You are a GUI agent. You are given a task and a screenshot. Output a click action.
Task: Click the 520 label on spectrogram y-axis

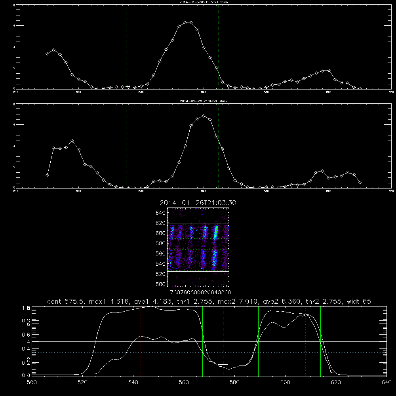[160, 274]
